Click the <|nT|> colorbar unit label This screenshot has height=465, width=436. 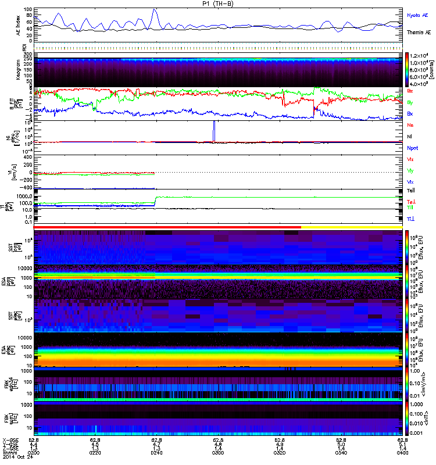(x=427, y=419)
